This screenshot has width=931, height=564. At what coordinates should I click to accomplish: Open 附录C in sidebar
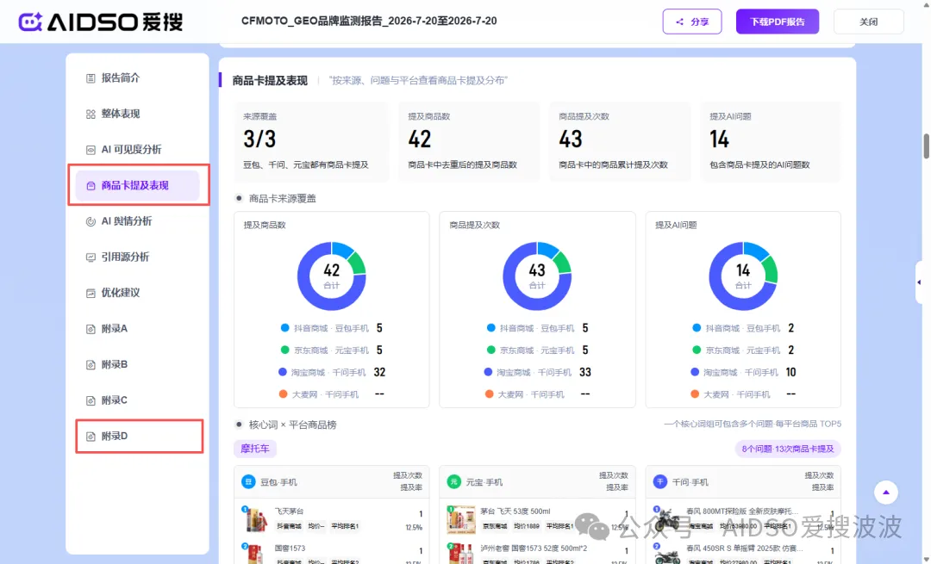tap(138, 400)
